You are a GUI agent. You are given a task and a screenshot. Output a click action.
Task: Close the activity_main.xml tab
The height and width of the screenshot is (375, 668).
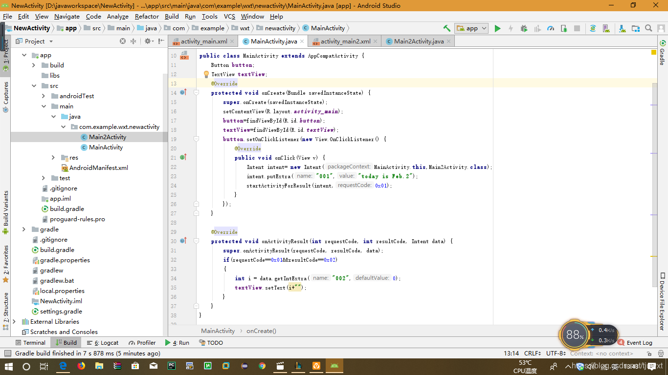coord(232,42)
